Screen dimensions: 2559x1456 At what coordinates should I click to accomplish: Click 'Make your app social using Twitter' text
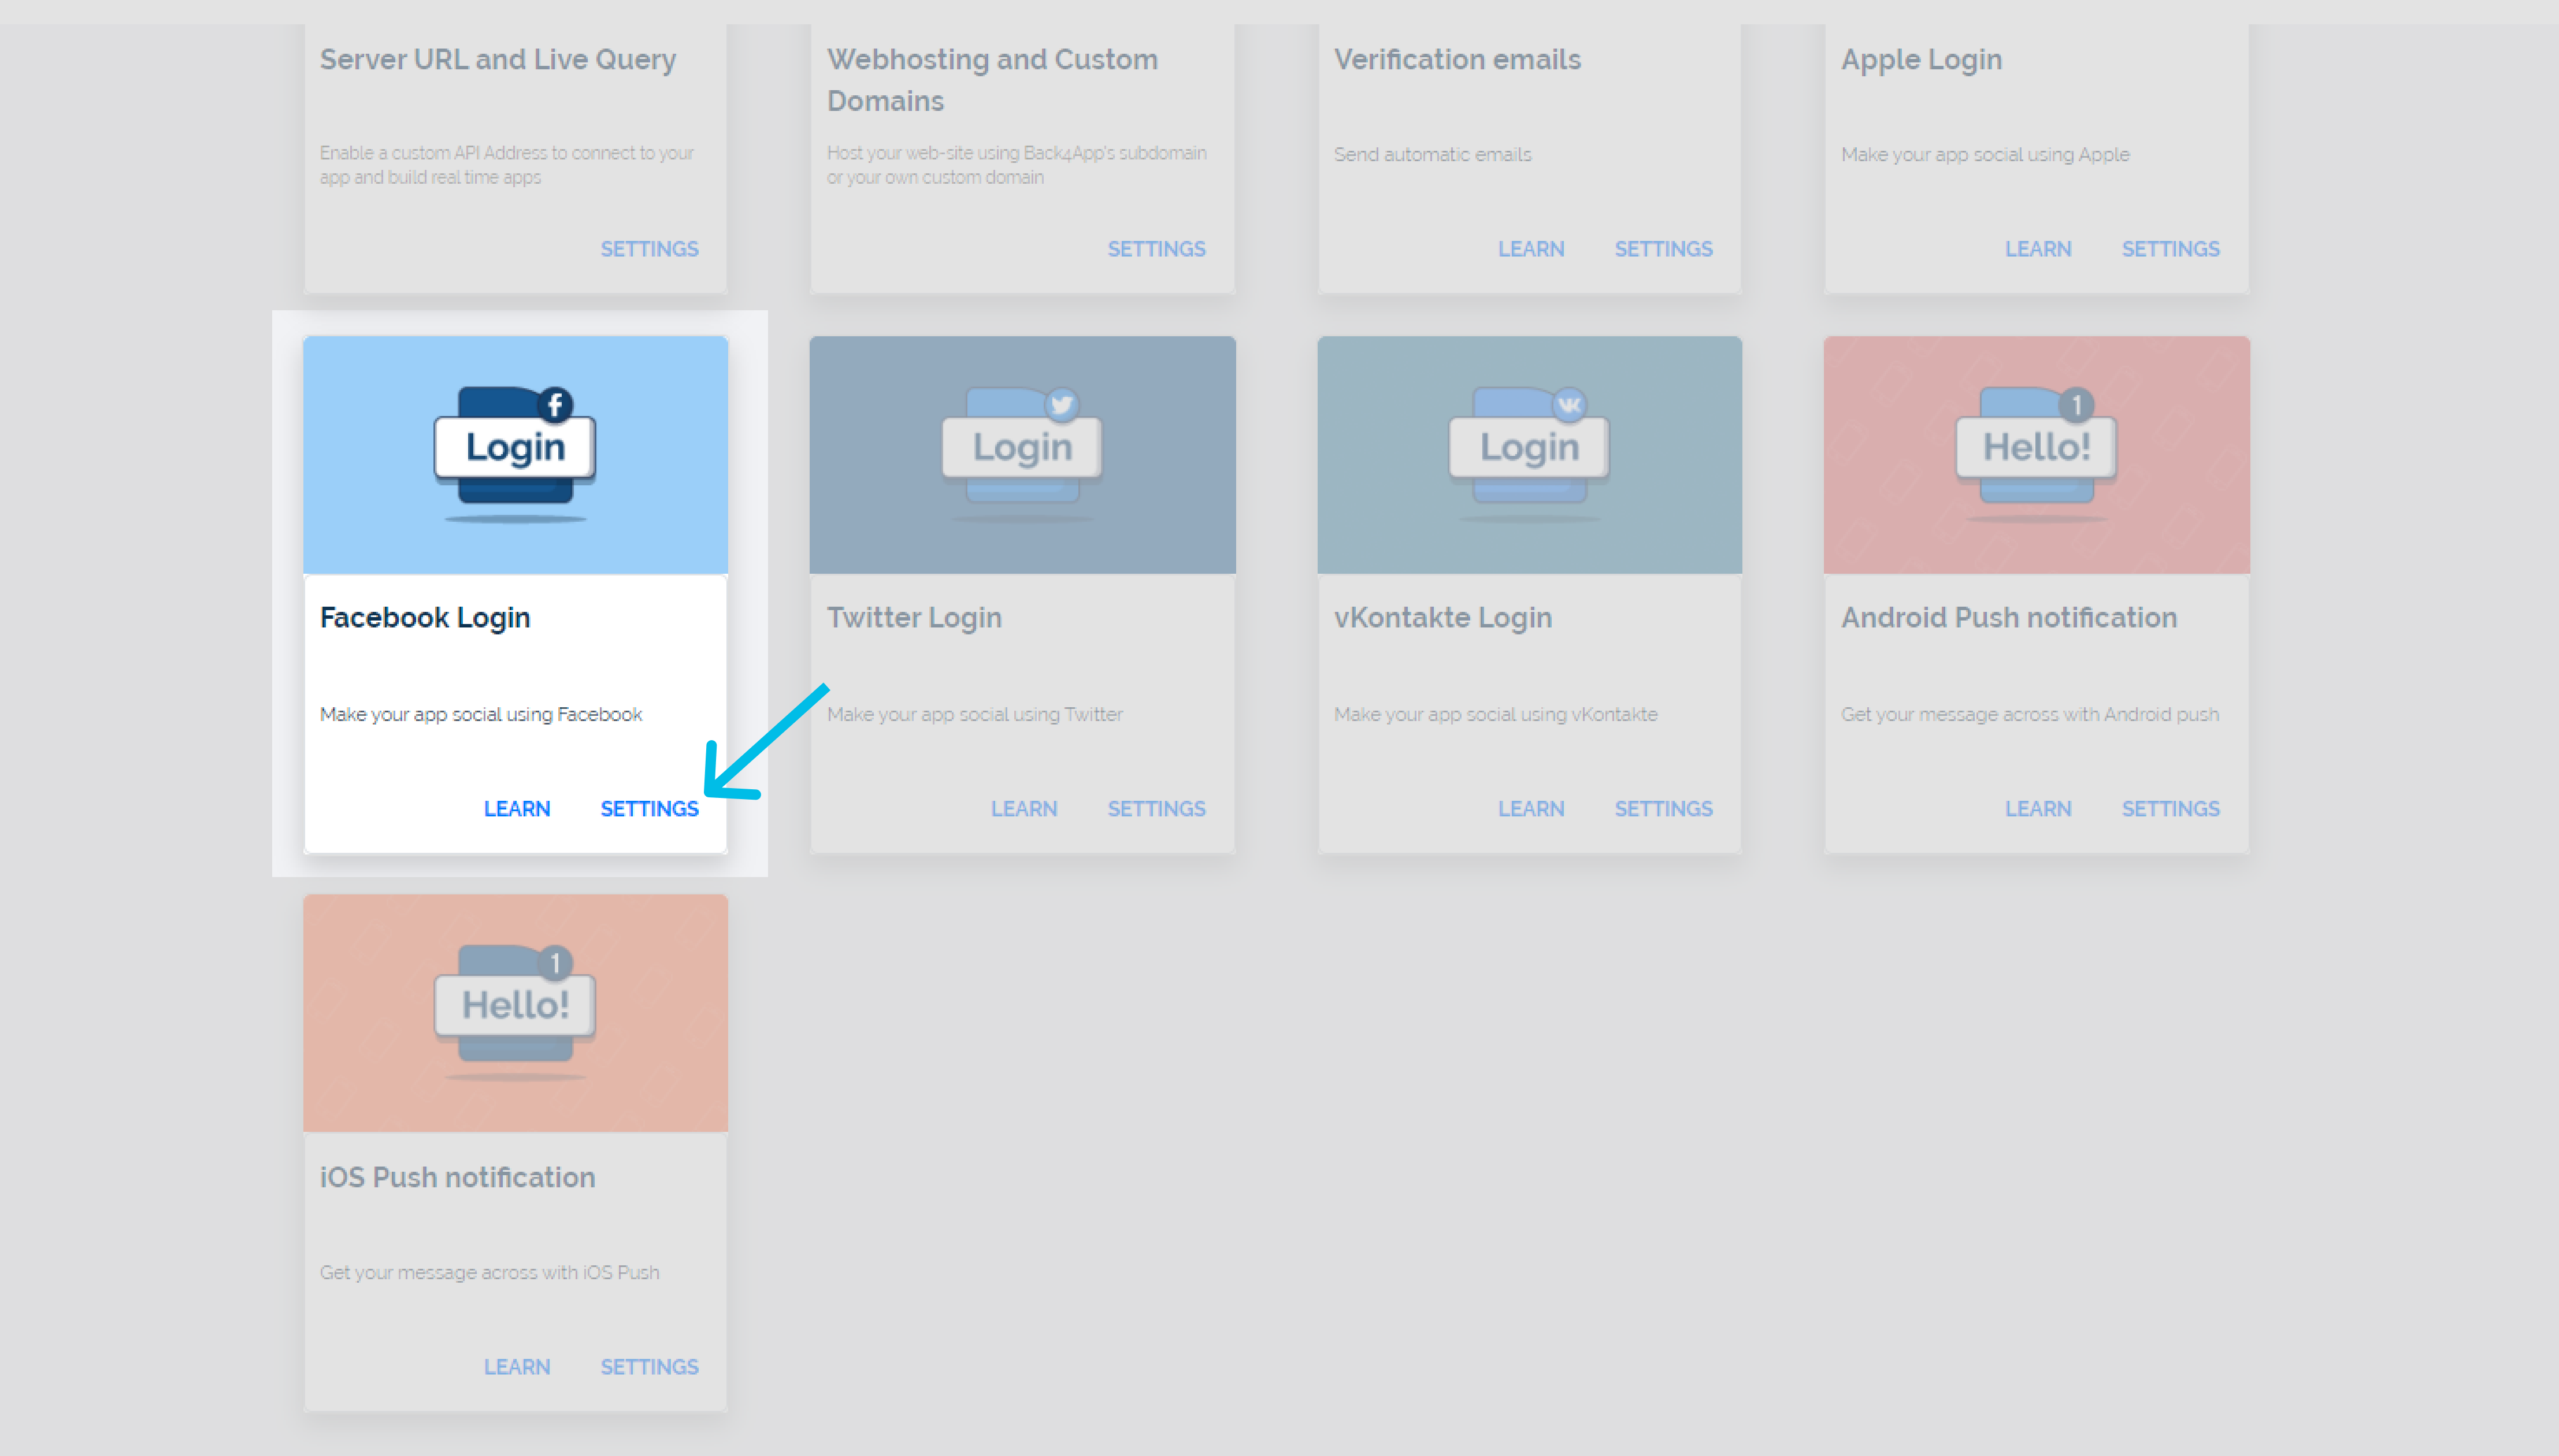975,714
